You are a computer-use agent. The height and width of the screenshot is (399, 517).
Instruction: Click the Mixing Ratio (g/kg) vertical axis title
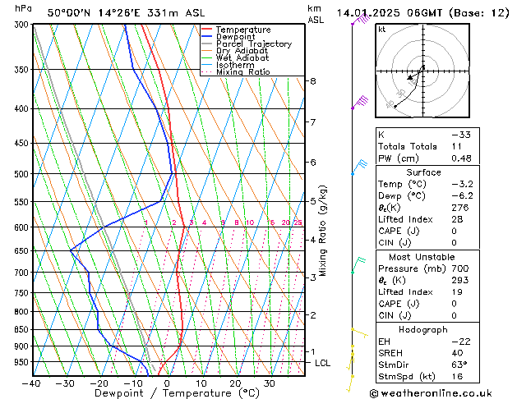point(322,231)
